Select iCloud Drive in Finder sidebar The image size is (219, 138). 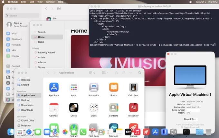pyautogui.click(x=29, y=120)
